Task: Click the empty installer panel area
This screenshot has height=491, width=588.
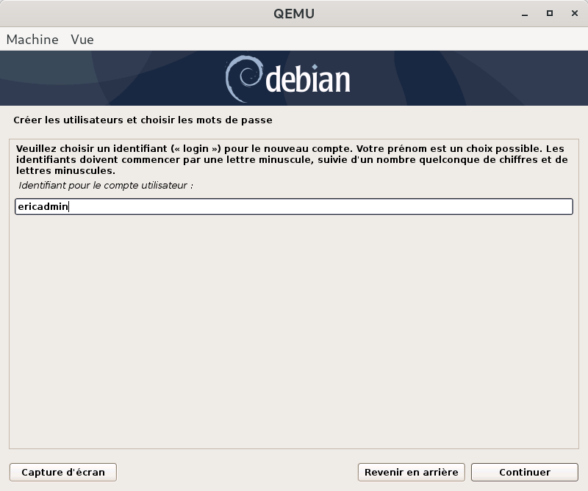Action: (294, 330)
